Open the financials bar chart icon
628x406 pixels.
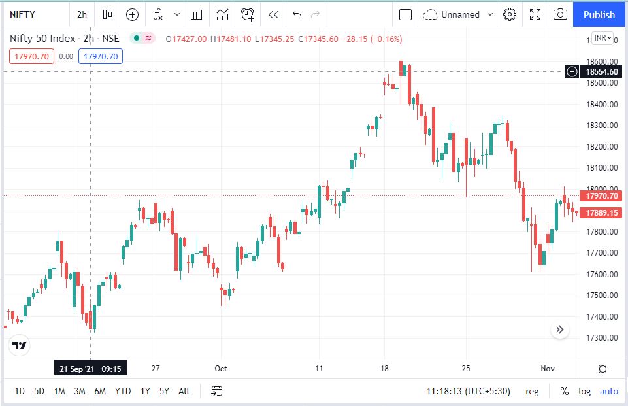[x=196, y=15]
